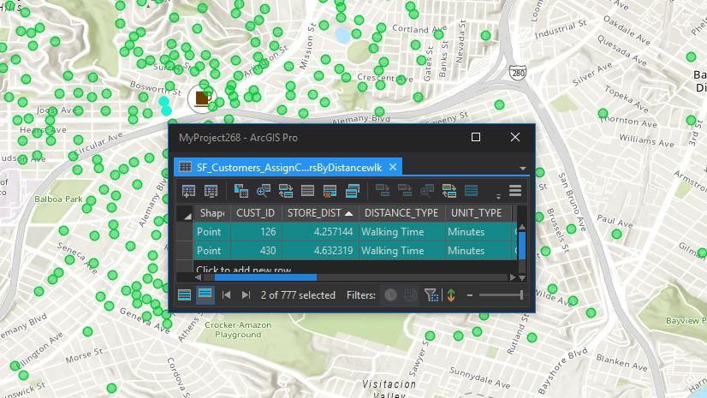Toggle Show selected records view
The width and height of the screenshot is (707, 398).
(205, 295)
